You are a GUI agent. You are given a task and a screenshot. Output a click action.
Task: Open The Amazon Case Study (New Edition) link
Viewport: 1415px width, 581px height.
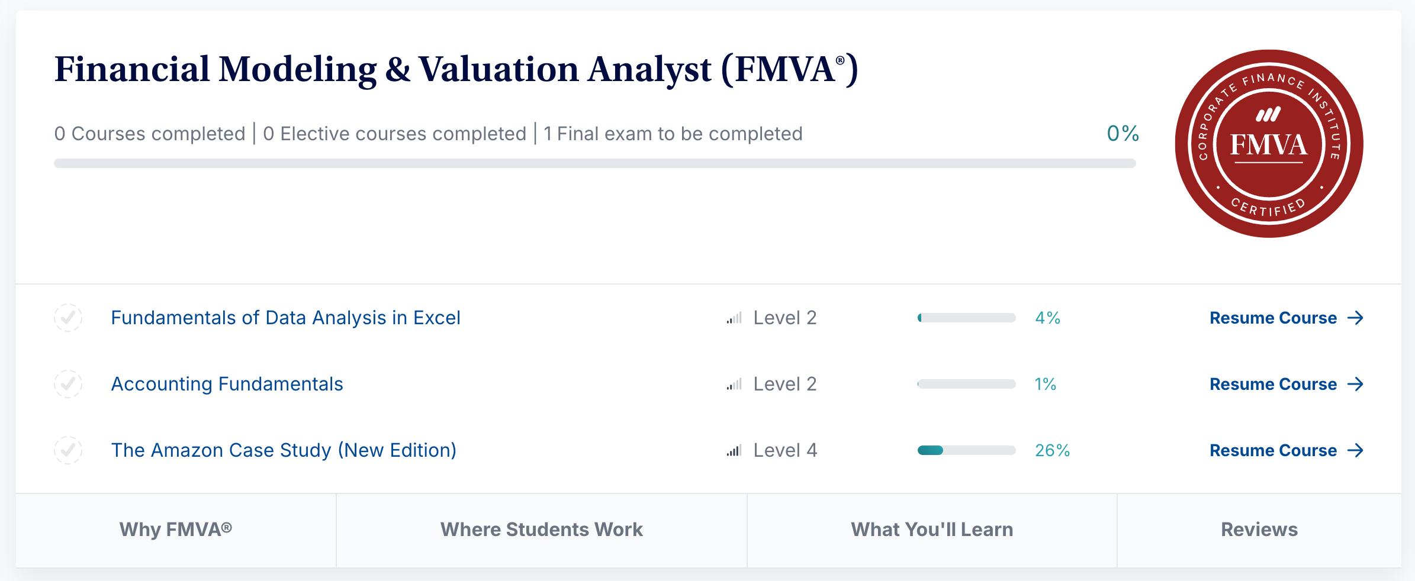284,451
